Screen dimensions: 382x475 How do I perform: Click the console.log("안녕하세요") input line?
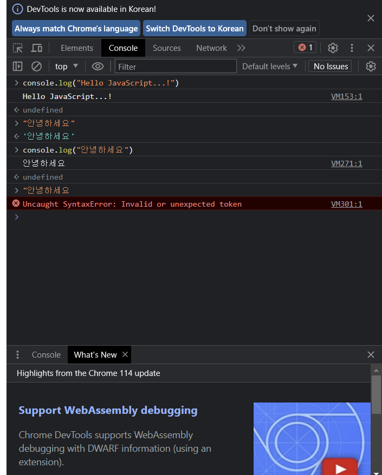pos(77,150)
